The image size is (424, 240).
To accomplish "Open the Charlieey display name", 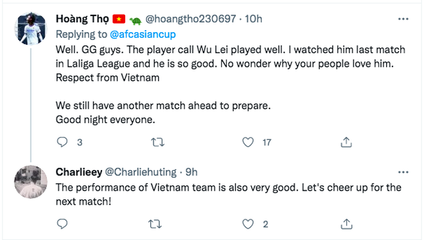I will point(79,172).
